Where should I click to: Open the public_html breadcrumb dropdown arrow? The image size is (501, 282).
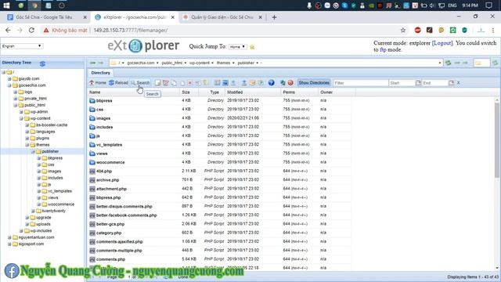(x=185, y=63)
